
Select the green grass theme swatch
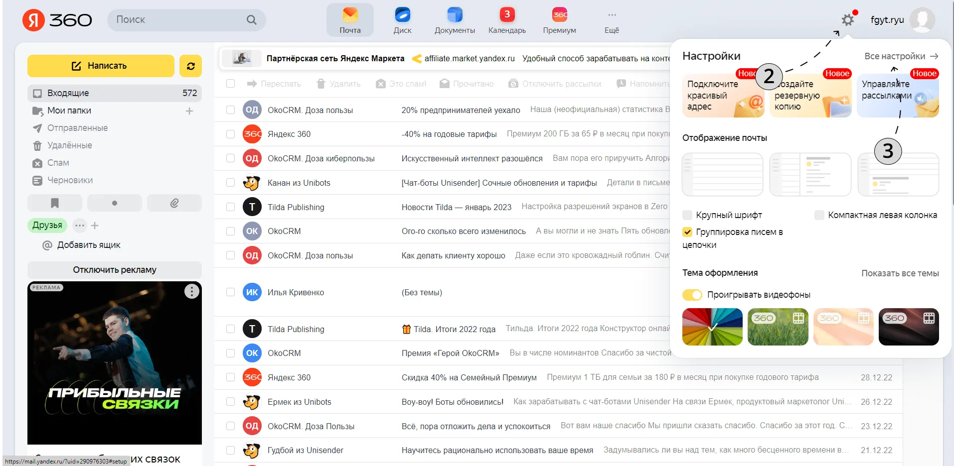pyautogui.click(x=778, y=327)
